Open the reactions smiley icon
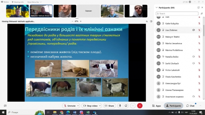Screen dimensions: 205x115 [126, 106]
